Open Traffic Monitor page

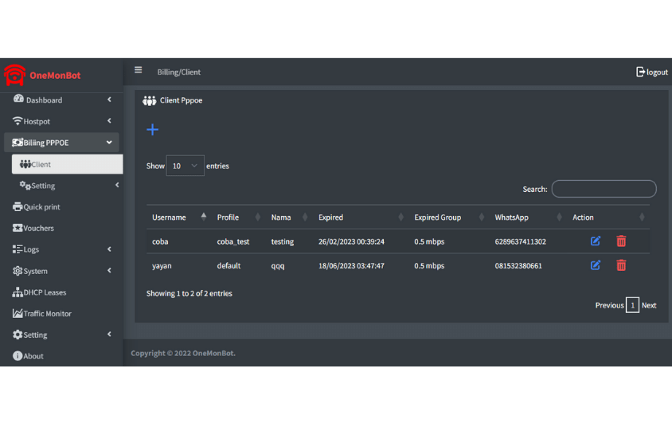47,314
